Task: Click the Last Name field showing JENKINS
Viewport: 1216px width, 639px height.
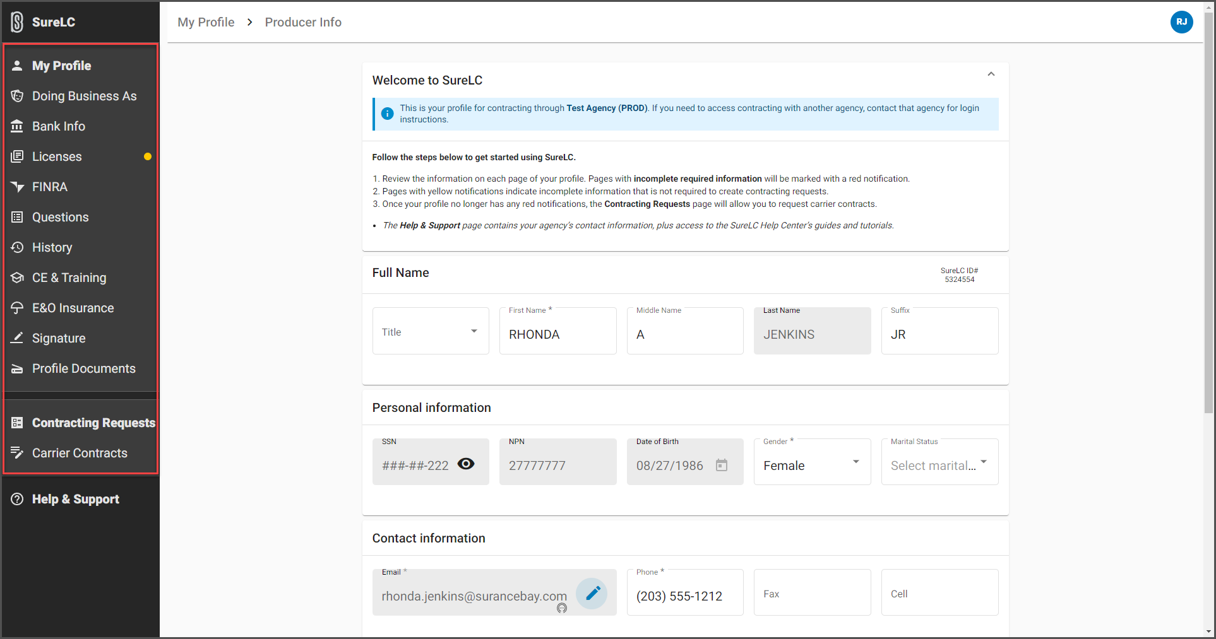Action: tap(812, 331)
